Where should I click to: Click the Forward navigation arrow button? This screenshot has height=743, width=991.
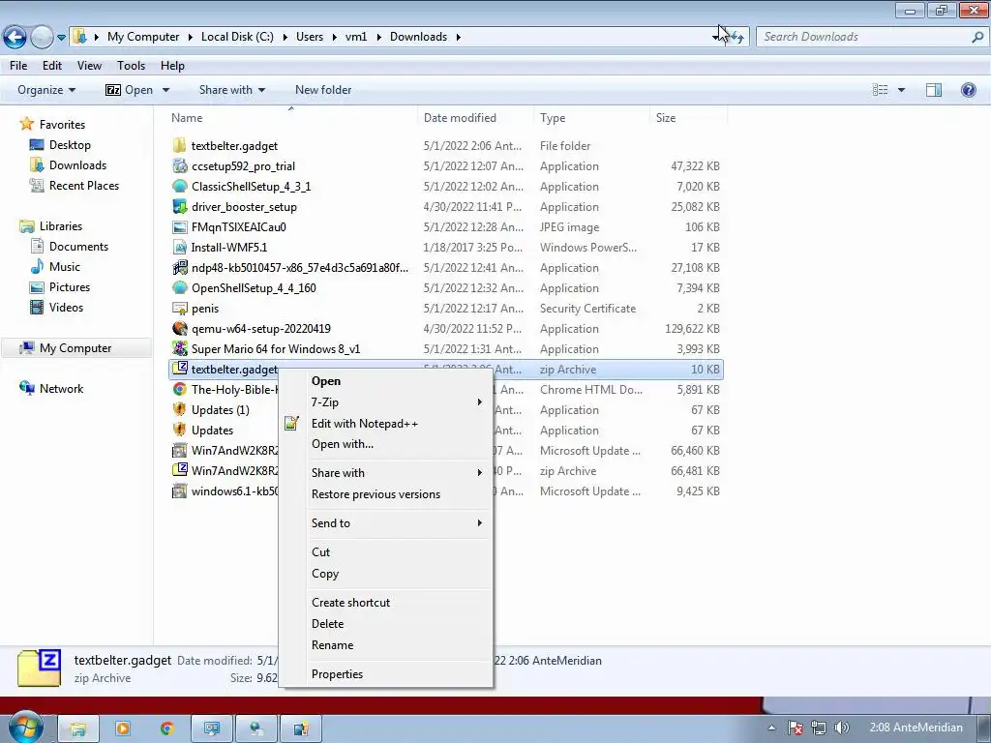pos(42,37)
